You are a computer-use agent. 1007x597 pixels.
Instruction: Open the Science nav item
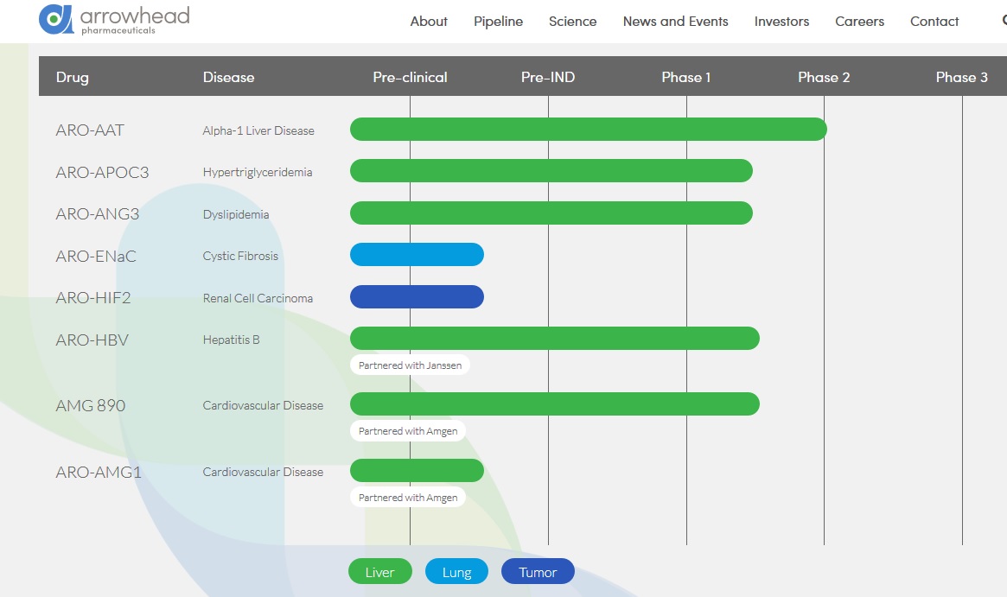click(x=572, y=22)
